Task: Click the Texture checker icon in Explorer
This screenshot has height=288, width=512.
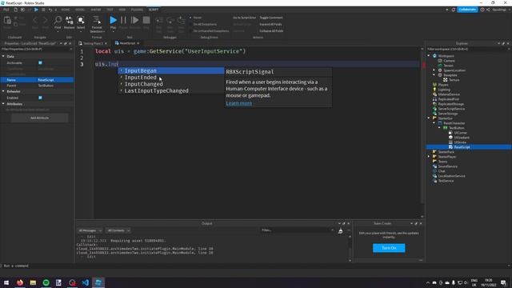Action: coord(445,80)
